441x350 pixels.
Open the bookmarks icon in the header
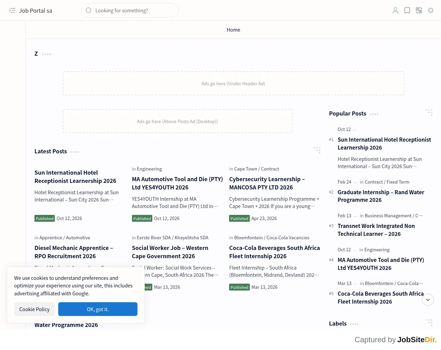tap(407, 11)
